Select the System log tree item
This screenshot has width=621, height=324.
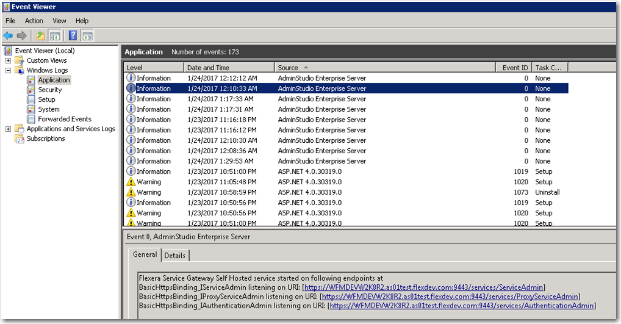tap(49, 109)
